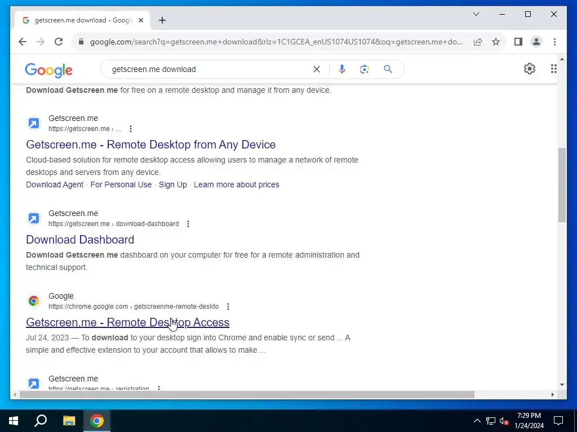Screen dimensions: 577x432
Task: Open the Sign Up sitelink
Action: click(x=173, y=184)
